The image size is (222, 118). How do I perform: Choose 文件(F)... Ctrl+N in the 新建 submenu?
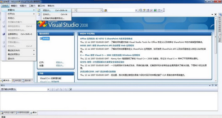pyautogui.click(x=54, y=15)
